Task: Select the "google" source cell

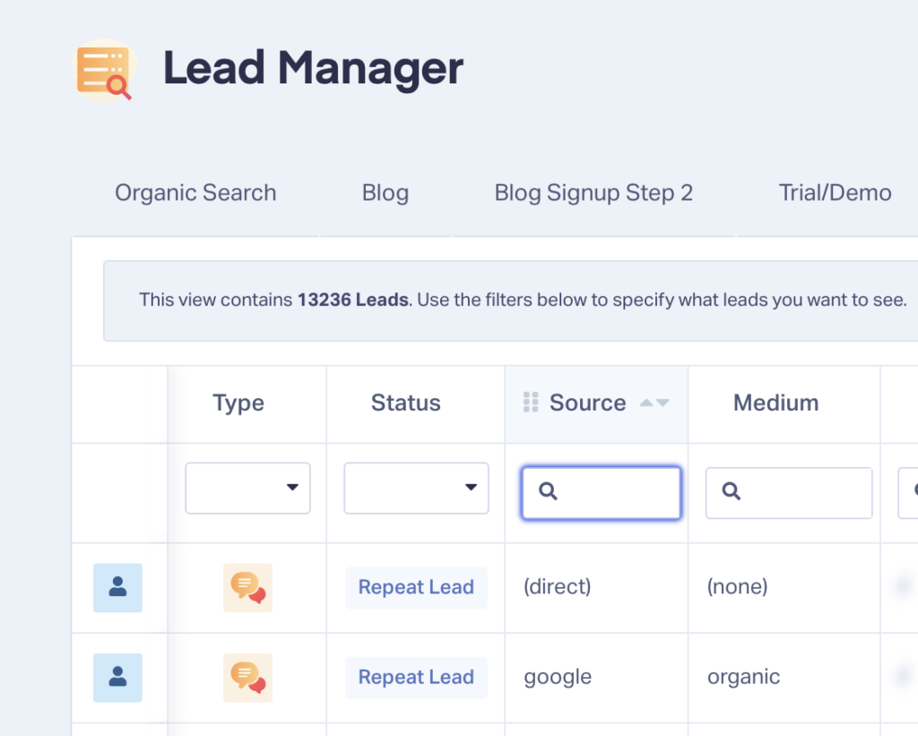Action: tap(558, 678)
